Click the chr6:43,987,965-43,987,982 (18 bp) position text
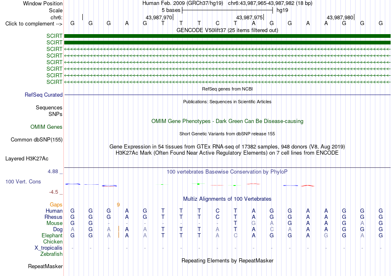 point(270,3)
